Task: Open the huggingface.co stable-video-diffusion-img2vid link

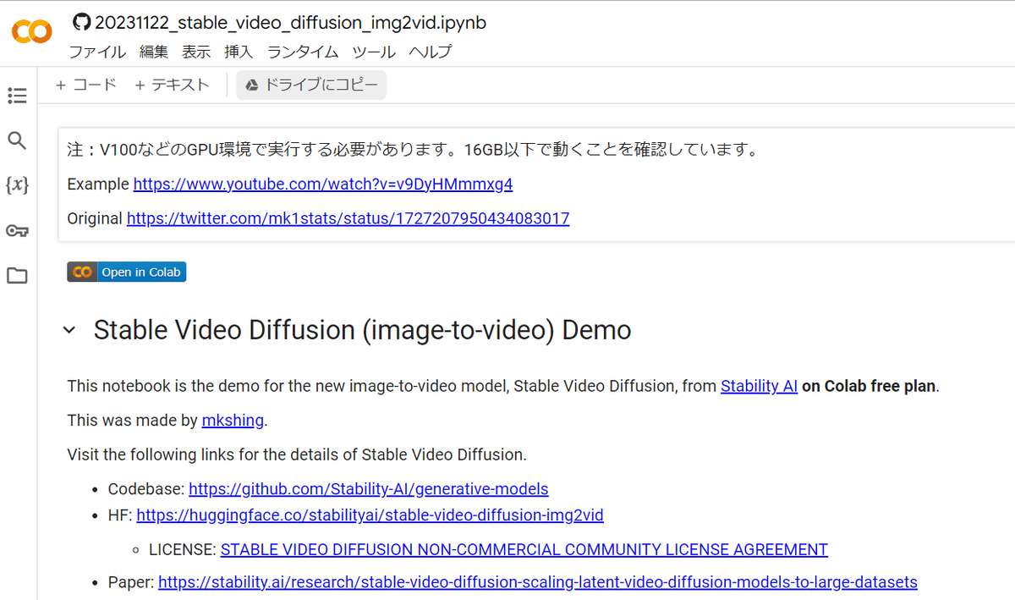Action: point(370,515)
